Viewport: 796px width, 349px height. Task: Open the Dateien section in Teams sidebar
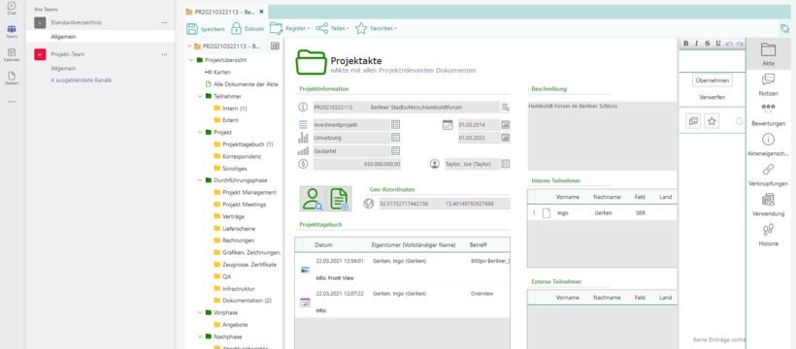[x=12, y=78]
